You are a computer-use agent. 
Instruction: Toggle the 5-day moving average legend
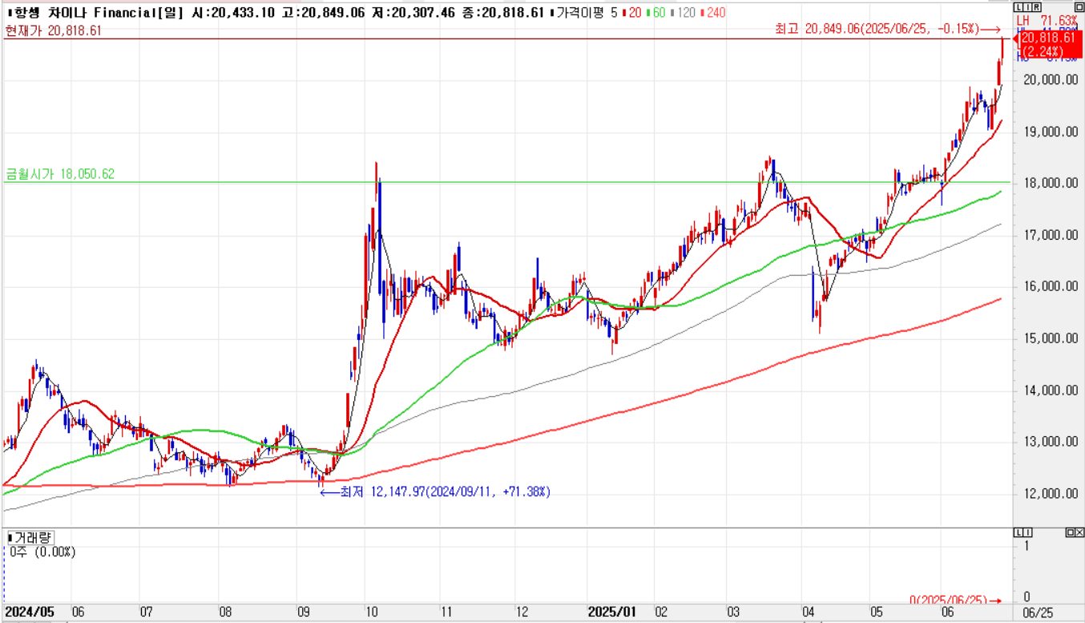(x=613, y=13)
